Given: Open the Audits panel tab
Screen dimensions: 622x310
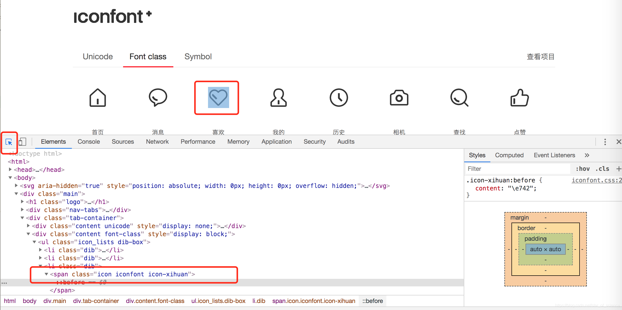Looking at the screenshot, I should point(346,142).
